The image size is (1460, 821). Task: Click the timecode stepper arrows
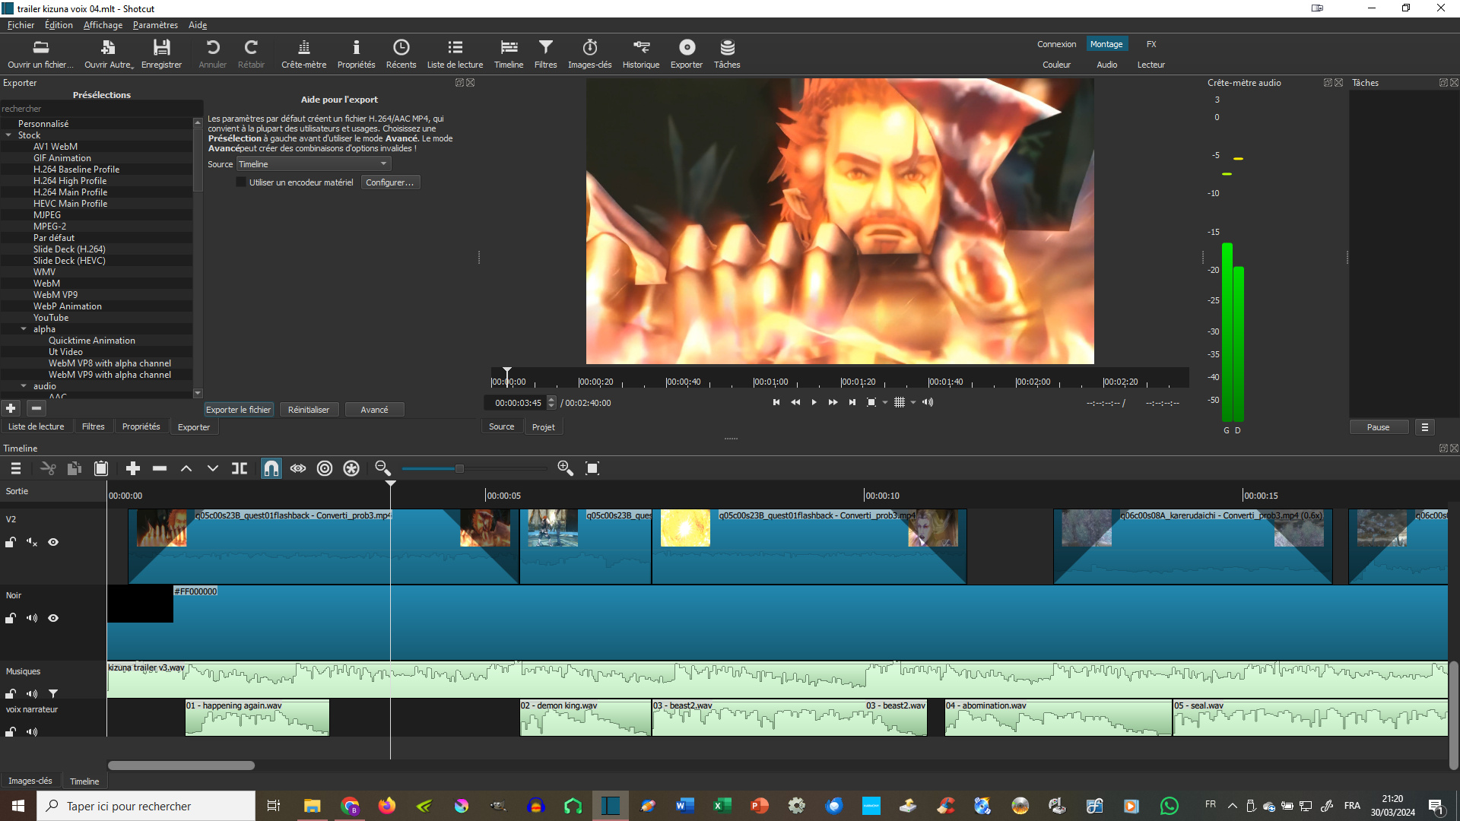click(552, 403)
